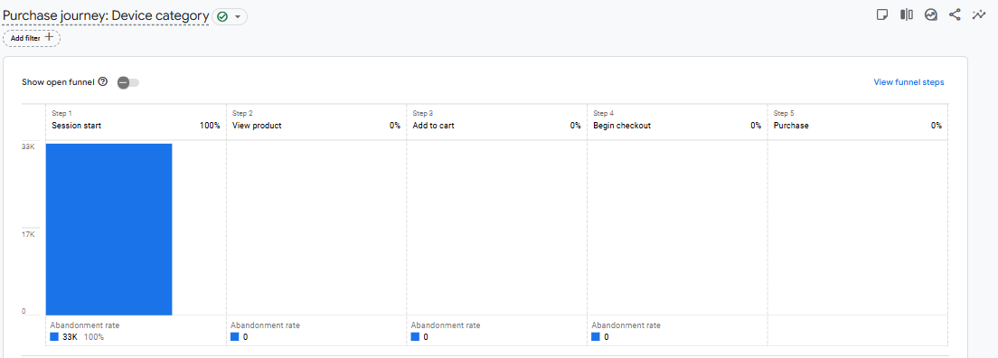Screen dimensions: 998x358
Task: Click the Step 3 heading
Action: click(423, 113)
